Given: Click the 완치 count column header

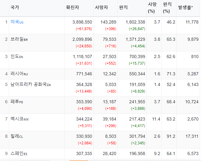Looking at the screenshot, I should (123, 7).
